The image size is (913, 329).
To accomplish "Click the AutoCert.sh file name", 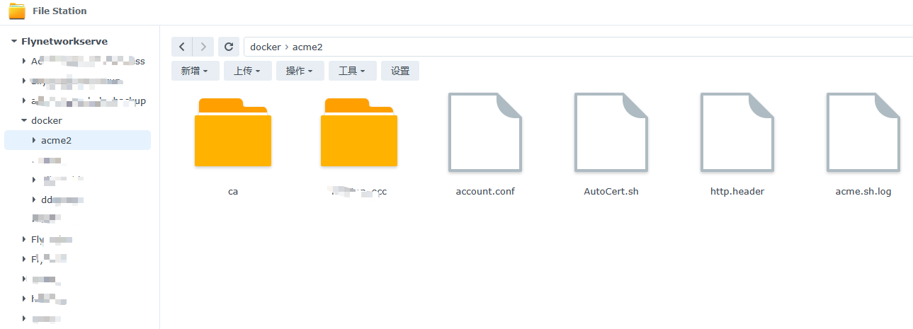I will pos(611,192).
